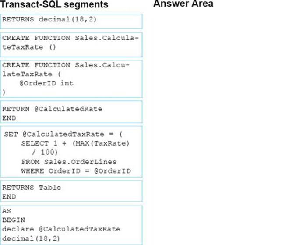Click the 'declare @CalculatedTaxRate' line
Viewport: 296px width, 245px height.
pyautogui.click(x=61, y=229)
